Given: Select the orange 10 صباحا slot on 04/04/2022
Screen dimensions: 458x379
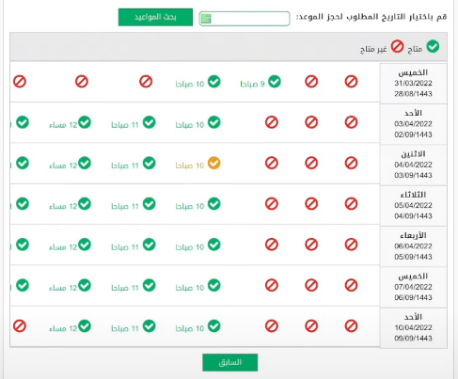Looking at the screenshot, I should tap(198, 164).
